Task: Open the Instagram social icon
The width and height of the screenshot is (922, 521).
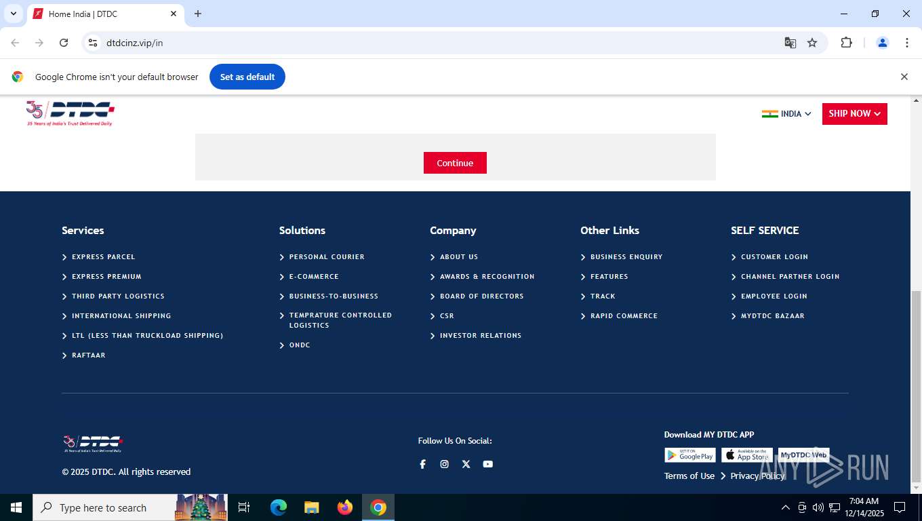Action: [x=444, y=464]
